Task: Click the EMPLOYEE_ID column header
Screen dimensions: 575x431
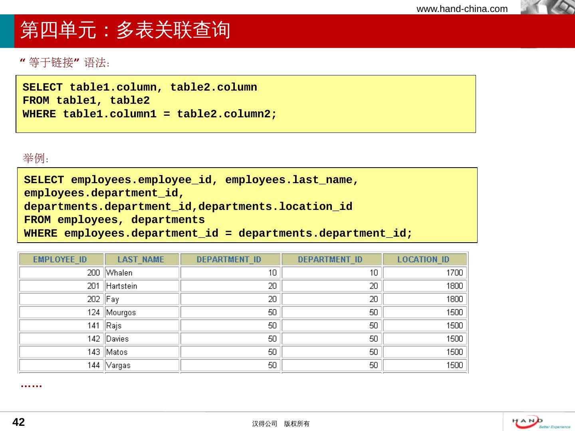Action: click(x=61, y=260)
